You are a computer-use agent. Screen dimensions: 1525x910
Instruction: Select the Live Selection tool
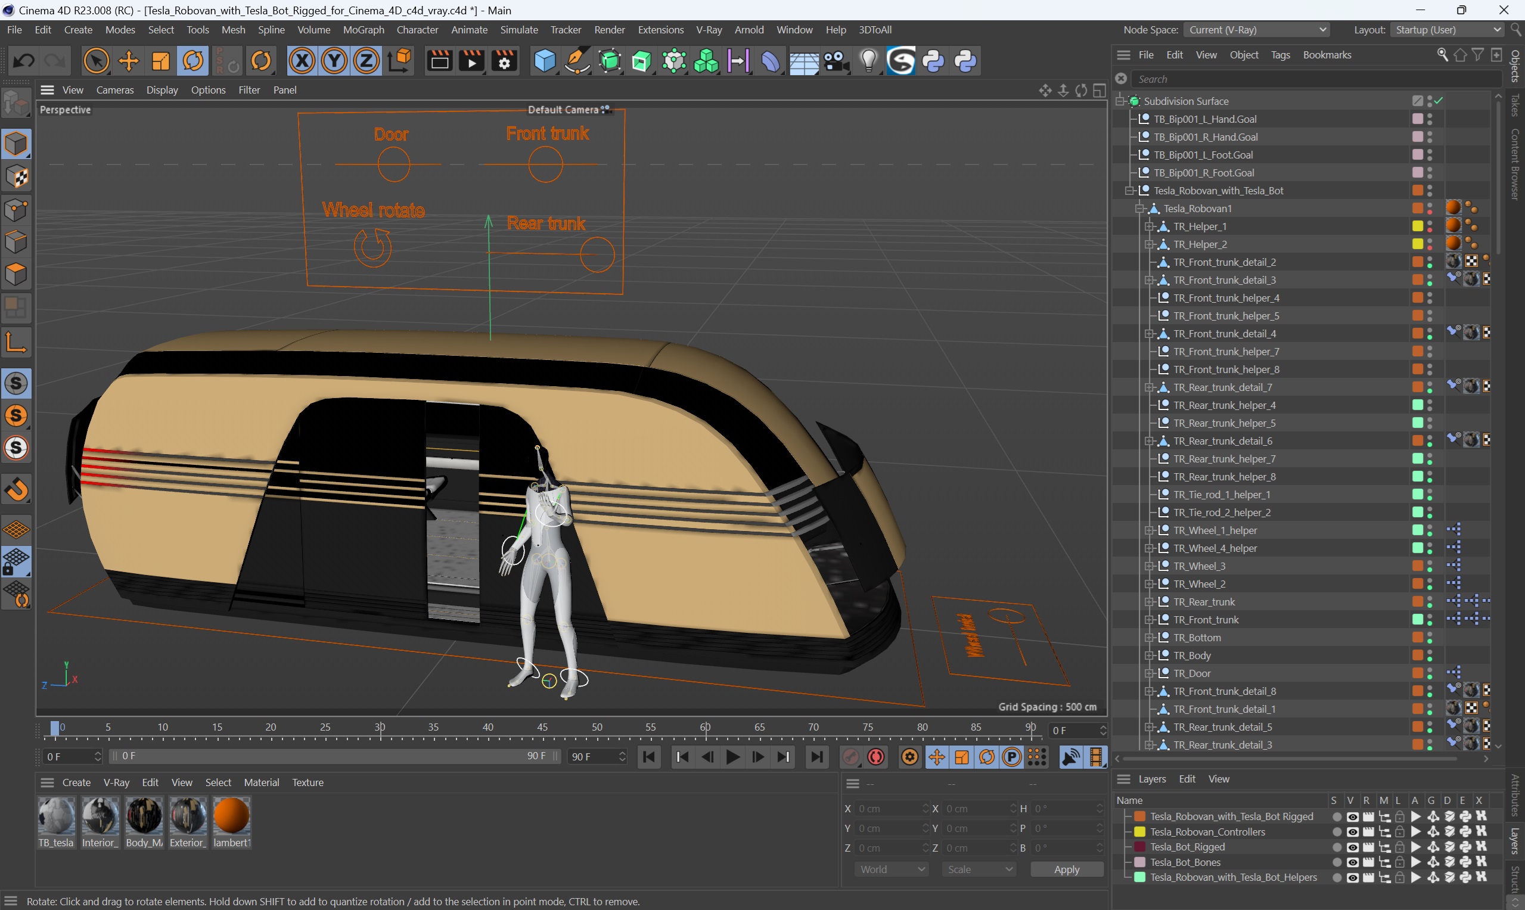[x=97, y=61]
